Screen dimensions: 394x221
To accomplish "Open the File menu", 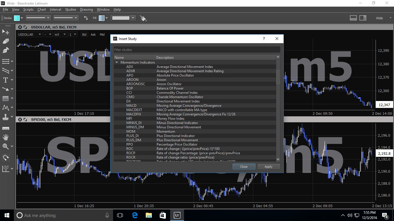I will [x=5, y=9].
